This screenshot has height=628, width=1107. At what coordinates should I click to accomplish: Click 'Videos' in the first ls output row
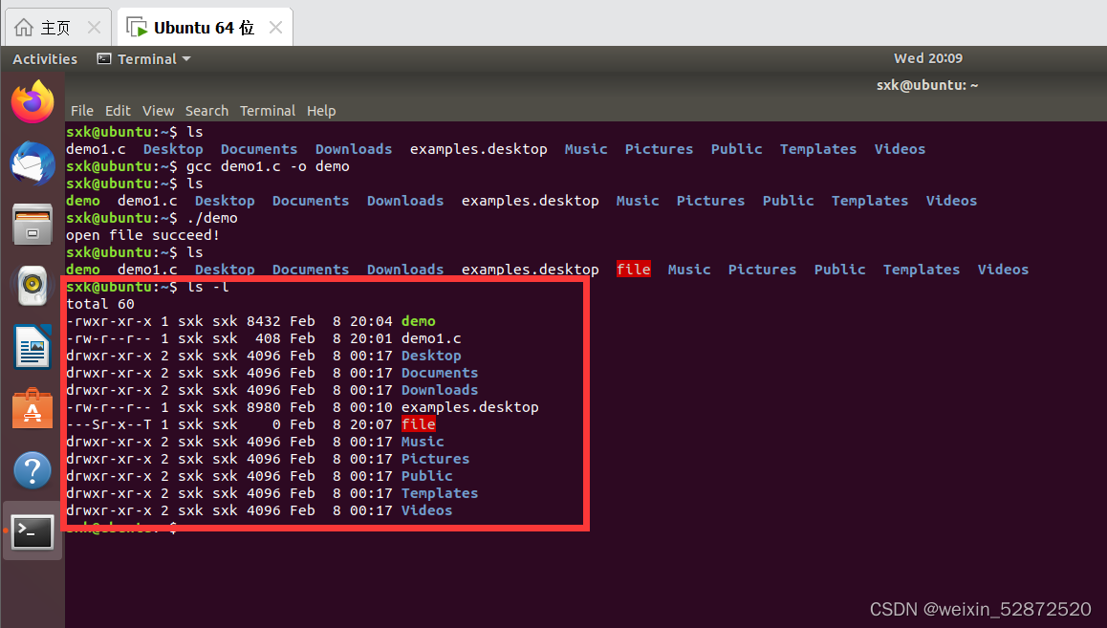[901, 149]
